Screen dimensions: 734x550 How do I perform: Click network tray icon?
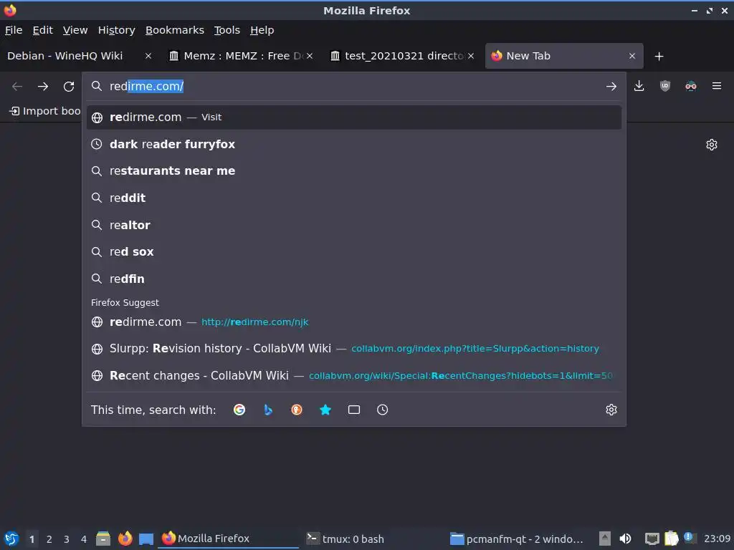coord(652,539)
